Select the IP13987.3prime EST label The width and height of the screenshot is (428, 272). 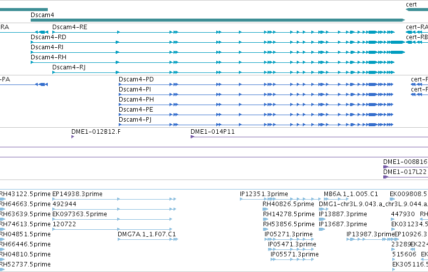370,234
